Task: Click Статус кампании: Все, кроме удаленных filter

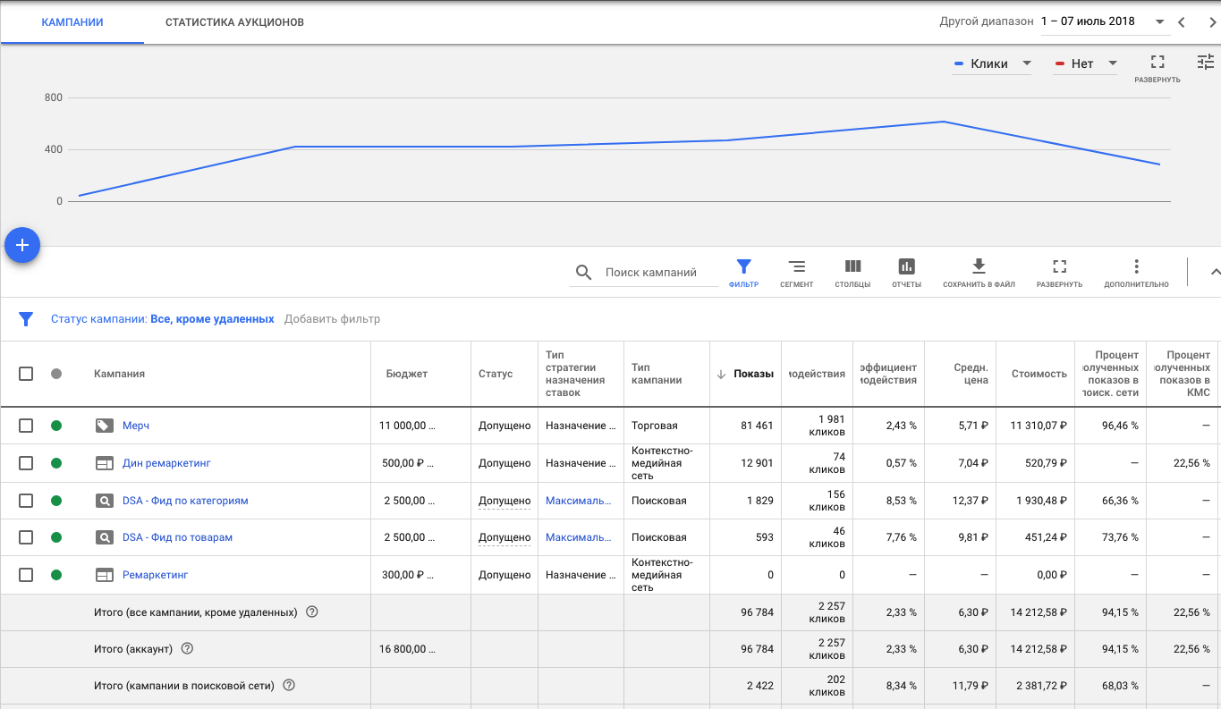Action: click(x=163, y=319)
